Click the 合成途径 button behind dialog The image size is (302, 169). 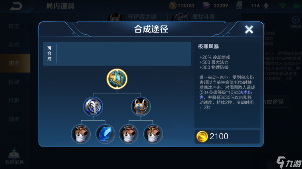tap(276, 102)
